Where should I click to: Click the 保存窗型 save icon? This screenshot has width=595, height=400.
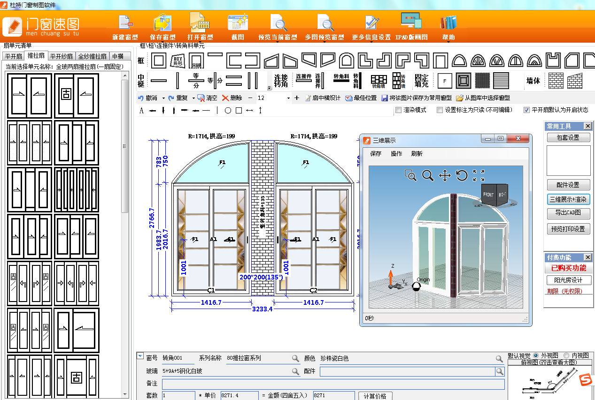[162, 23]
